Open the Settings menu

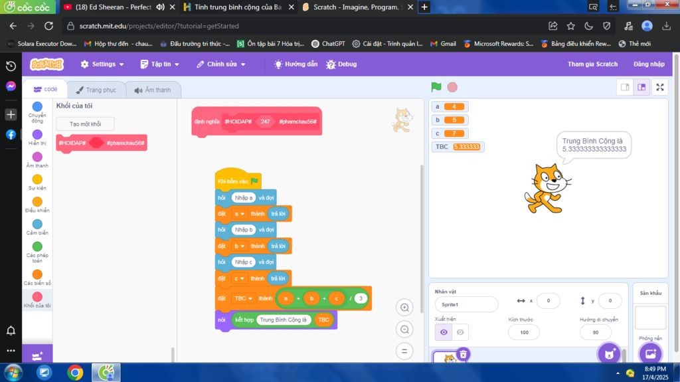pos(102,64)
